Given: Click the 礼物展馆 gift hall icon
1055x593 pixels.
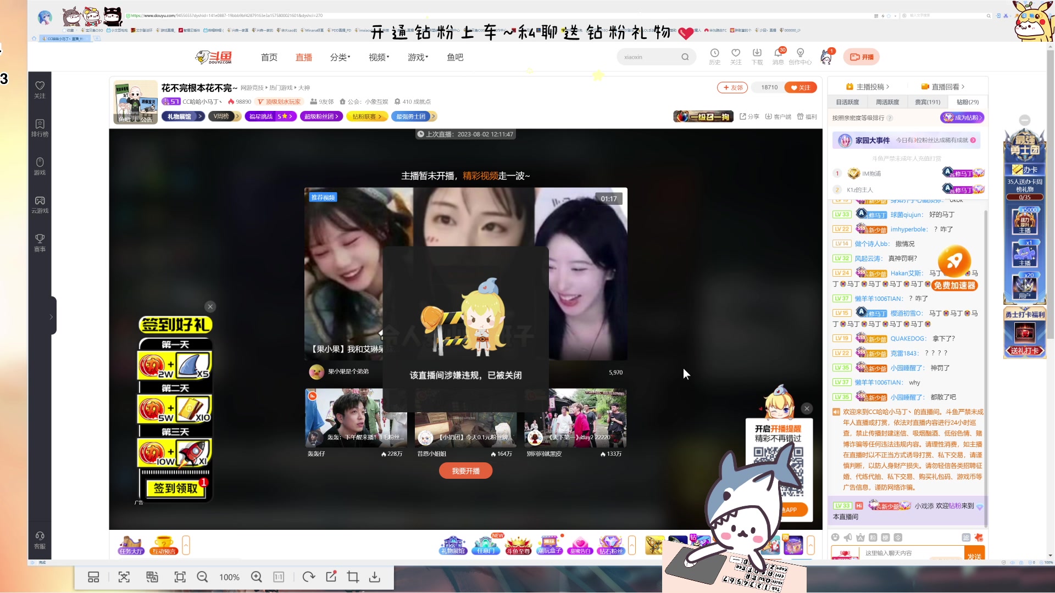Looking at the screenshot, I should point(452,545).
